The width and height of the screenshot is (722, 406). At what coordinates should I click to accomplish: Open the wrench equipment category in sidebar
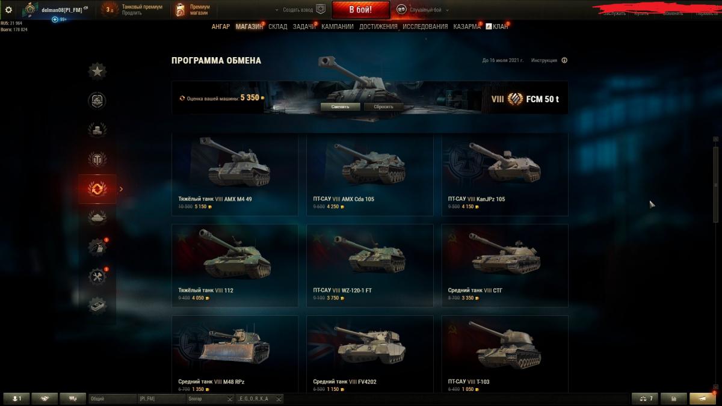click(x=97, y=276)
